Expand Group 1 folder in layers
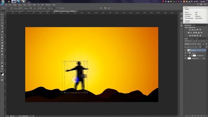208x117 pixels. [x=188, y=53]
